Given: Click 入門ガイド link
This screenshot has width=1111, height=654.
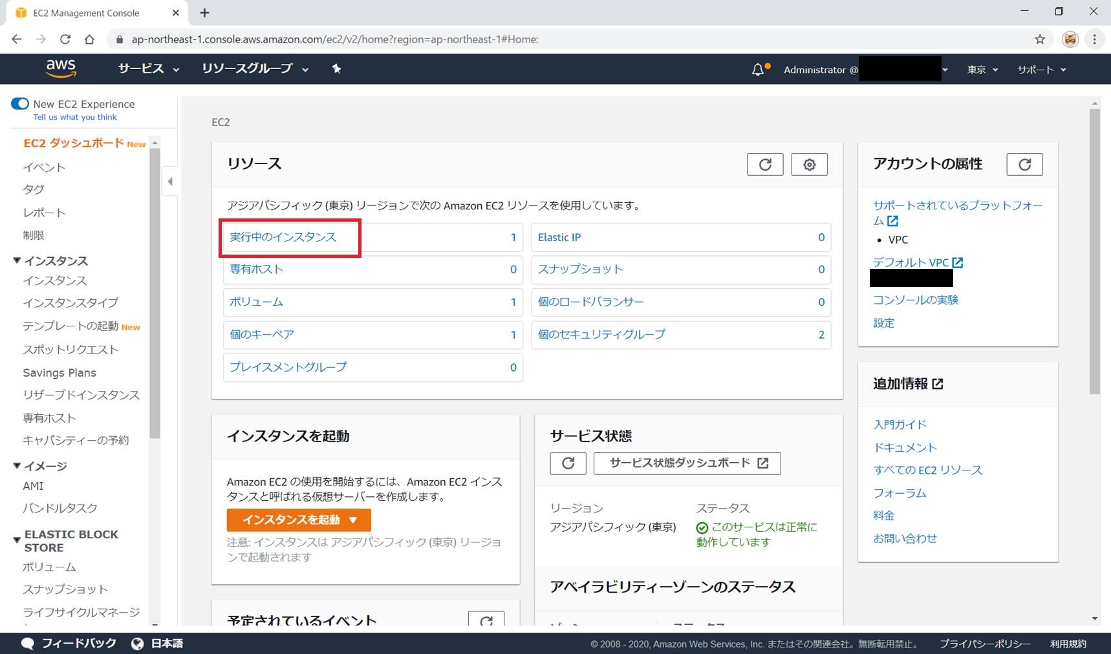Looking at the screenshot, I should click(x=900, y=425).
